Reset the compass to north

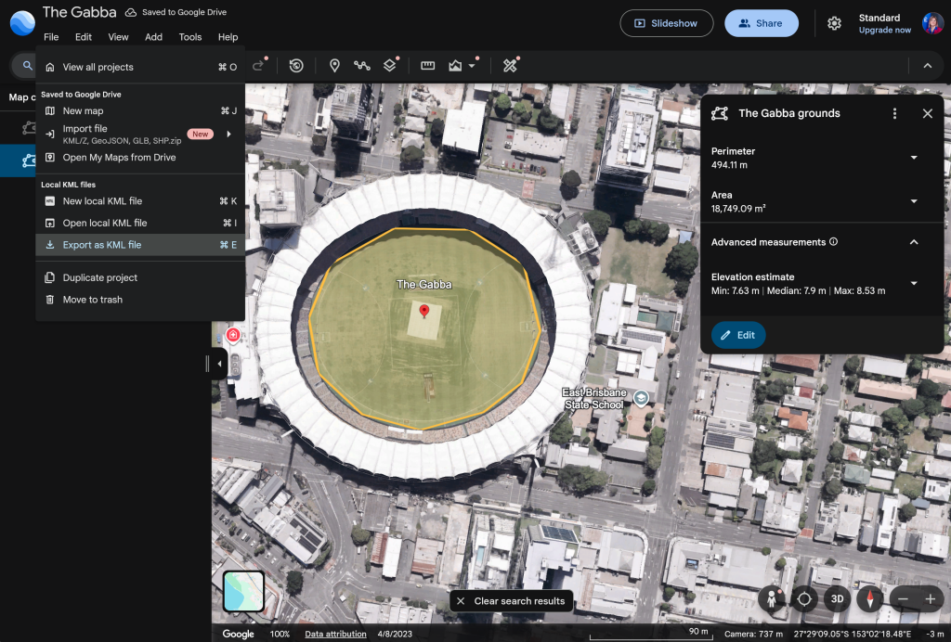click(x=870, y=598)
